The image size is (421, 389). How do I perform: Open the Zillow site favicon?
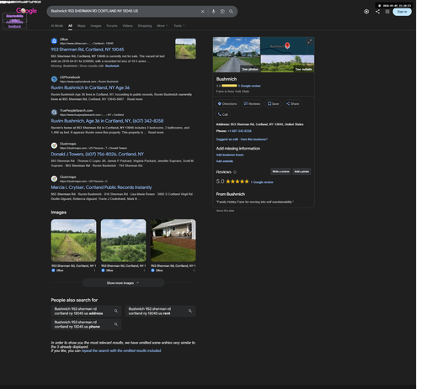coord(54,41)
